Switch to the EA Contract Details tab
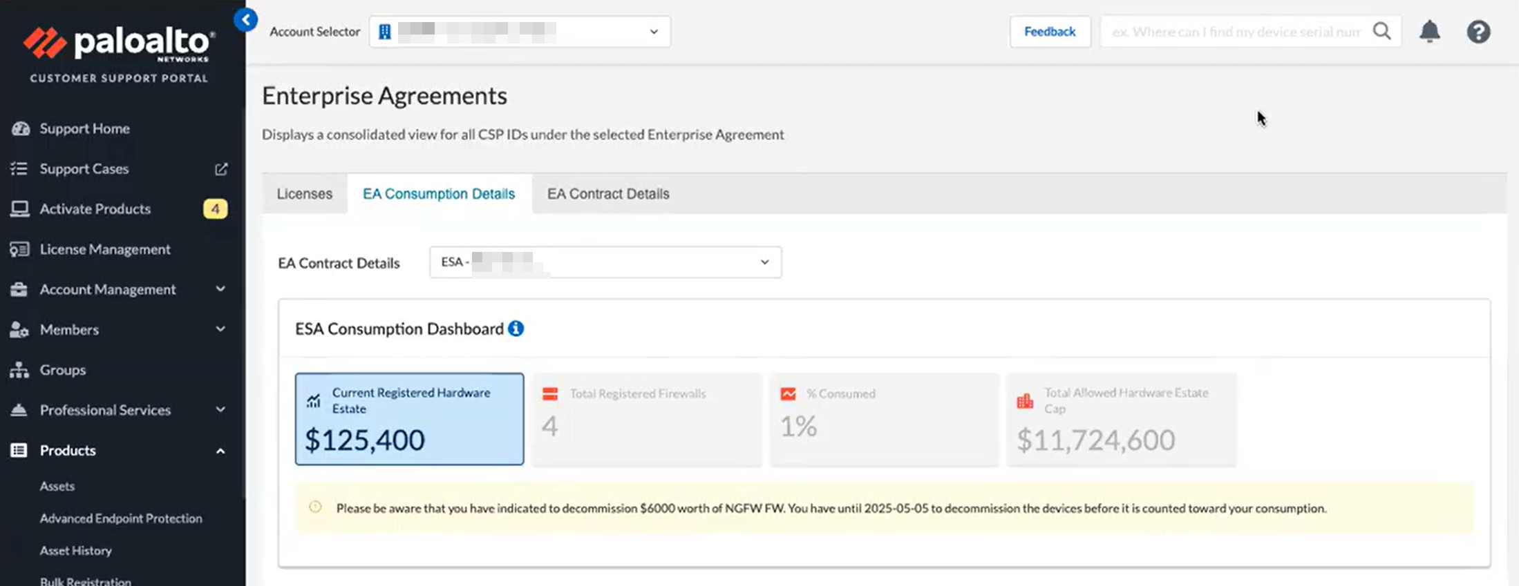Viewport: 1519px width, 586px height. click(x=608, y=194)
